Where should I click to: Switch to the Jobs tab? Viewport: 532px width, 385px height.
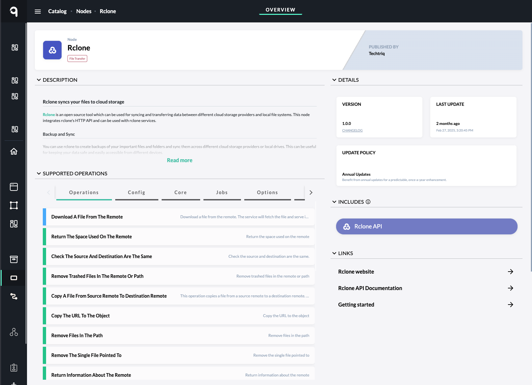click(222, 192)
